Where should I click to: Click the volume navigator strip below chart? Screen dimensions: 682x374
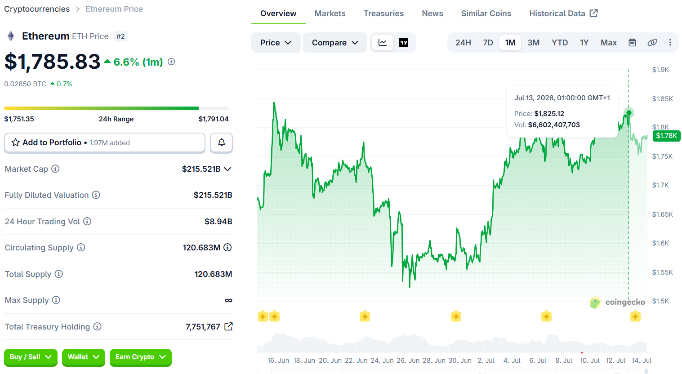click(x=452, y=343)
